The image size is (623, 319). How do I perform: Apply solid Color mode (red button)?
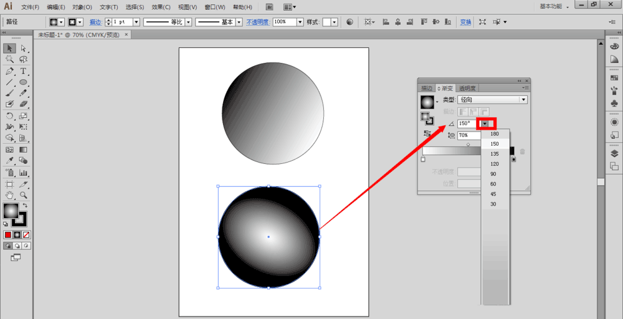click(x=8, y=235)
